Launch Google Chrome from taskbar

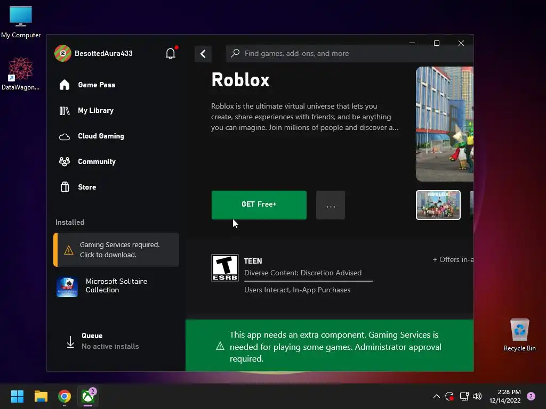(x=65, y=396)
